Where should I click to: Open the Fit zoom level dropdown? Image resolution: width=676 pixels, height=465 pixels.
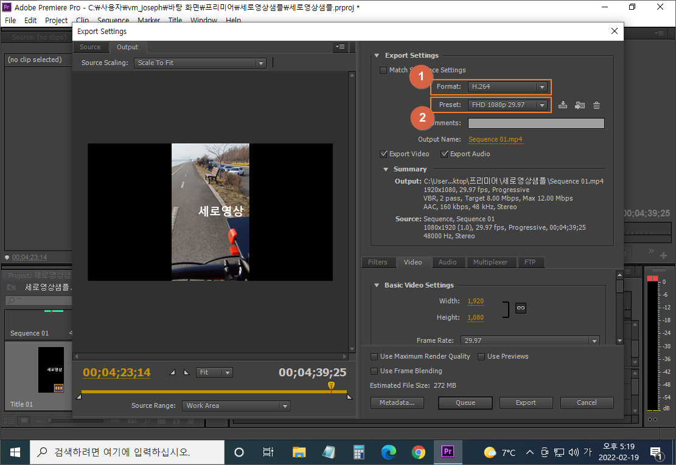click(x=214, y=373)
